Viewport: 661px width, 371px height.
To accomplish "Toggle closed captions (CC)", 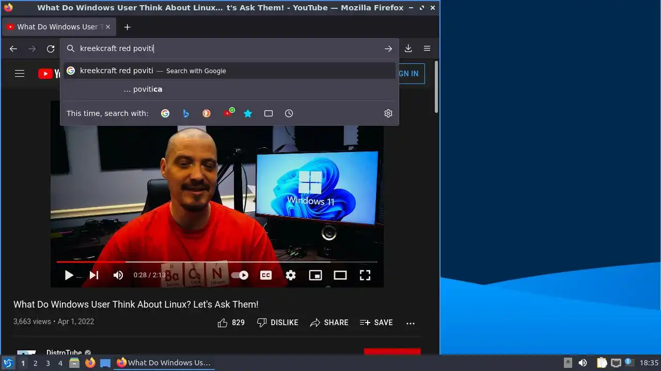I will [266, 275].
